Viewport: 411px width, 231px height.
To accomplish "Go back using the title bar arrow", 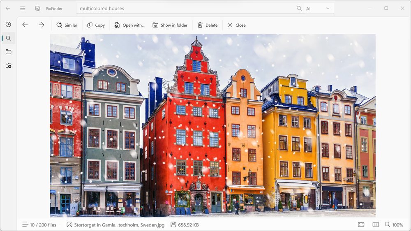I will coord(8,8).
